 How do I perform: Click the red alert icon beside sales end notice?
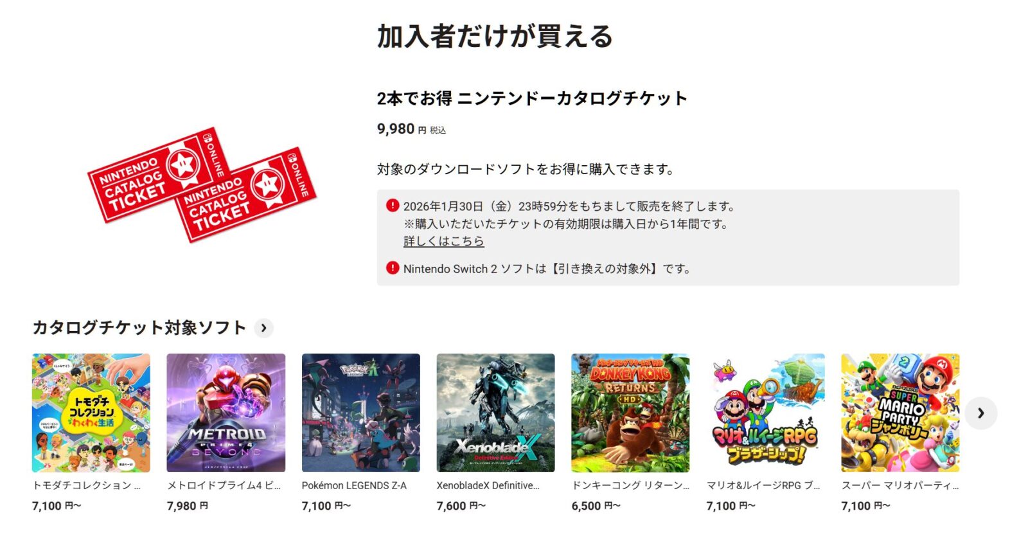click(393, 206)
